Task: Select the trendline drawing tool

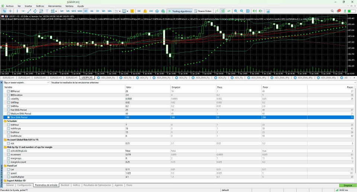Action: [29, 11]
